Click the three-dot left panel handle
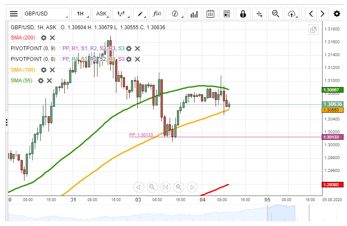 [6, 122]
